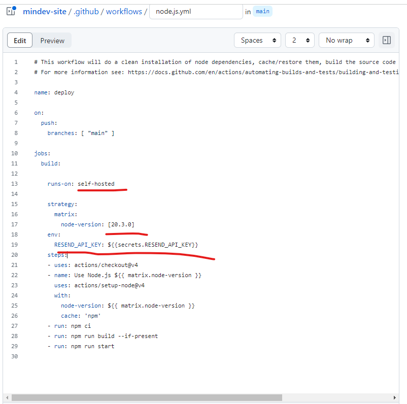Click on the 'push:' line

[49, 123]
